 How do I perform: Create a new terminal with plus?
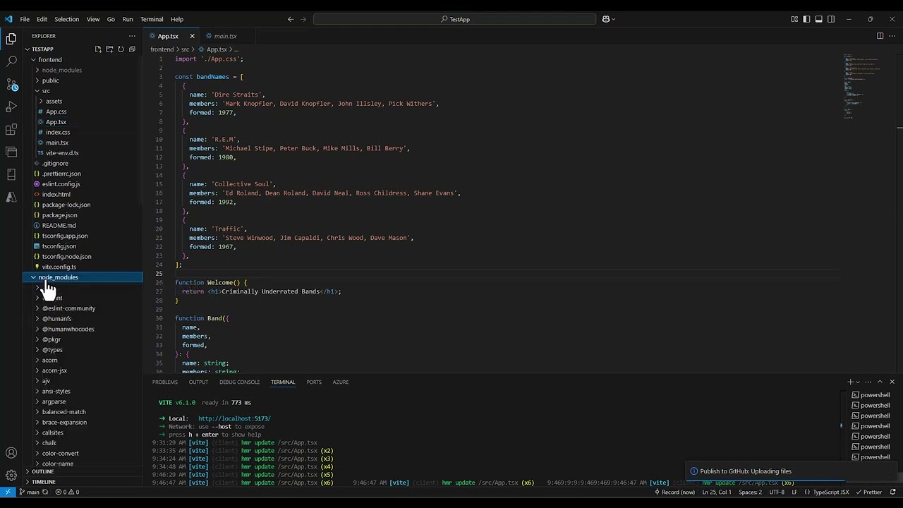[x=850, y=382]
